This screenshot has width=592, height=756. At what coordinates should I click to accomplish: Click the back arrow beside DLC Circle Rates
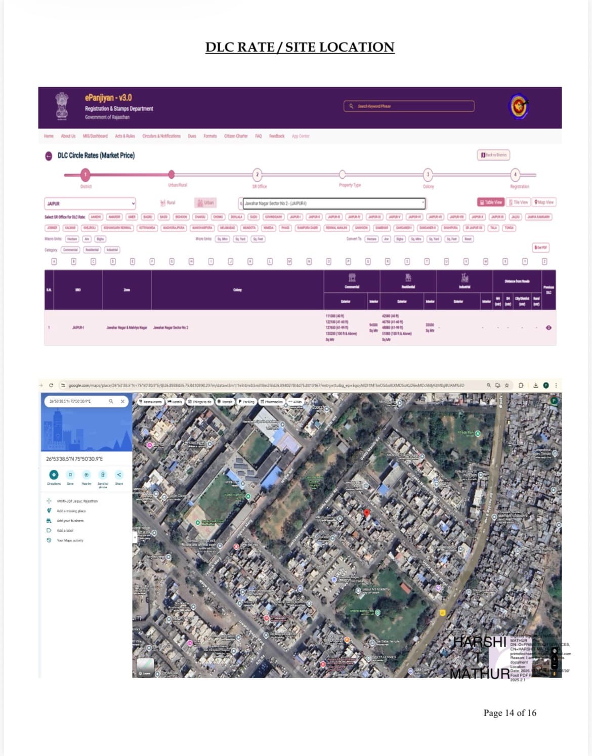coord(49,156)
